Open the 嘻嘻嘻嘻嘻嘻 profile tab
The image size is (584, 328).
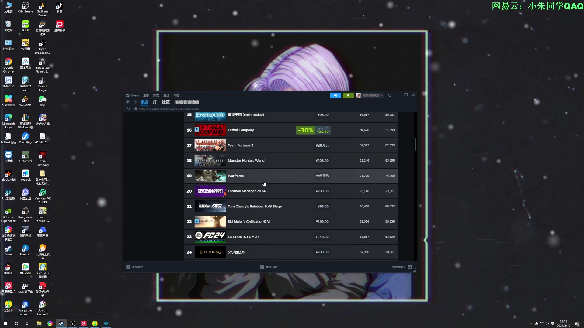(x=187, y=102)
